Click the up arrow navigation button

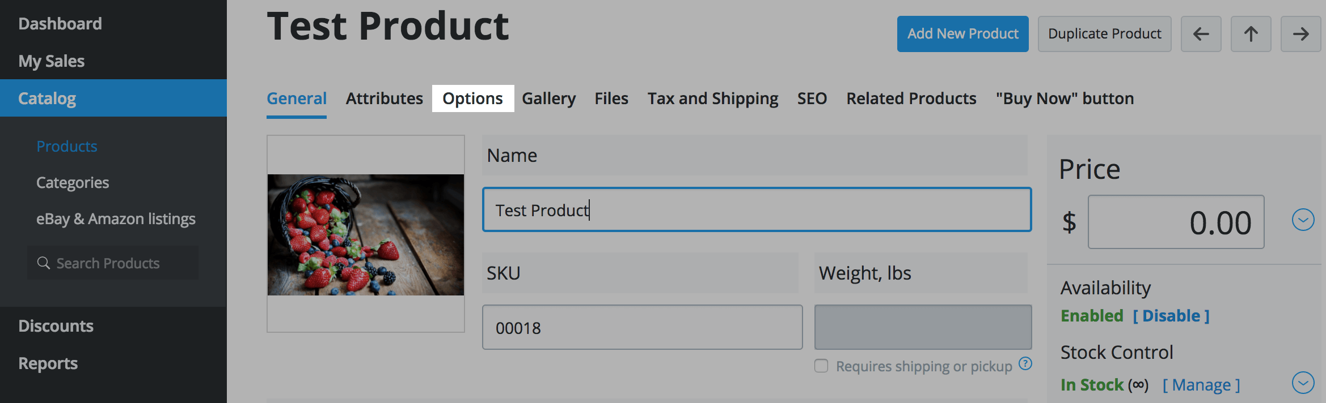click(x=1251, y=34)
